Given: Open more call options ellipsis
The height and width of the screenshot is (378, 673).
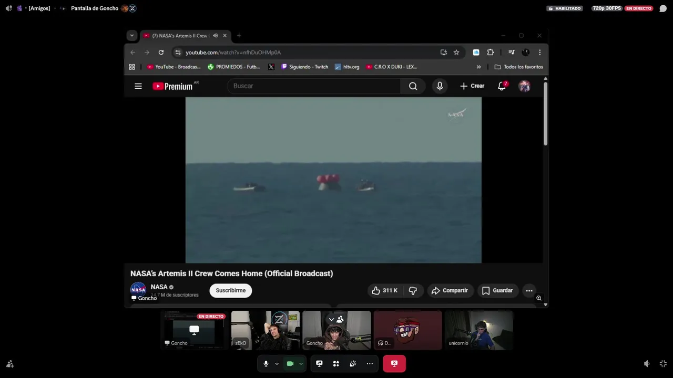Looking at the screenshot, I should point(370,363).
